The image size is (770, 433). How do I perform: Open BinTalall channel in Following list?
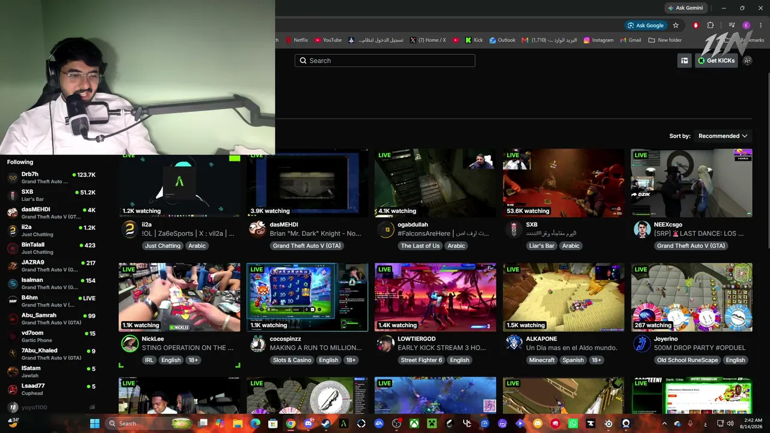pos(51,248)
